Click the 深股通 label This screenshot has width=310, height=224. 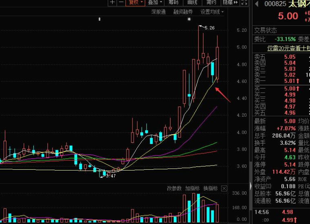[x=158, y=12]
